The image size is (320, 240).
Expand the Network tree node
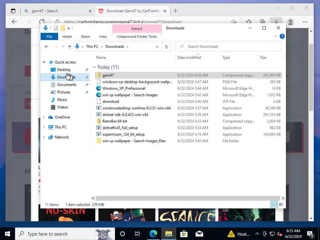coord(44,137)
